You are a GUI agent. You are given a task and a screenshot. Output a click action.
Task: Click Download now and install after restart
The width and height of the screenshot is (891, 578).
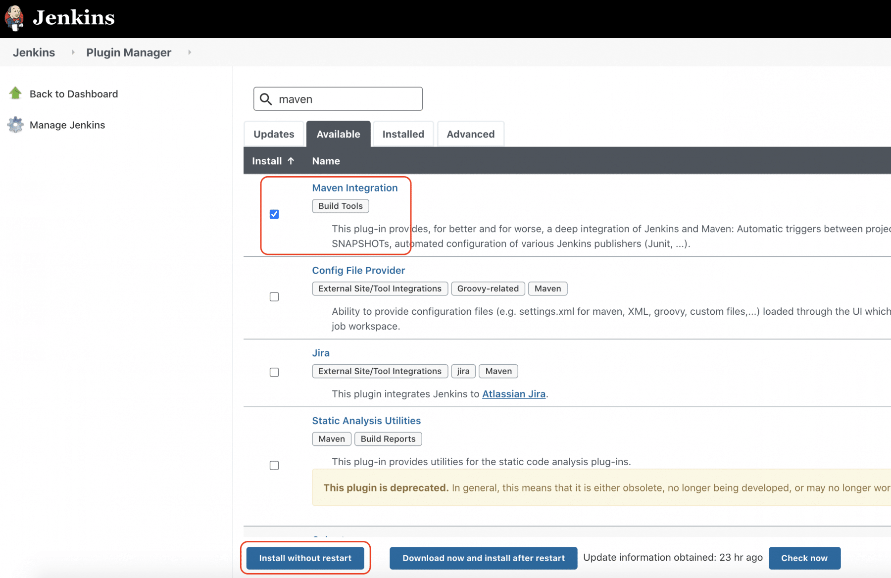[483, 558]
